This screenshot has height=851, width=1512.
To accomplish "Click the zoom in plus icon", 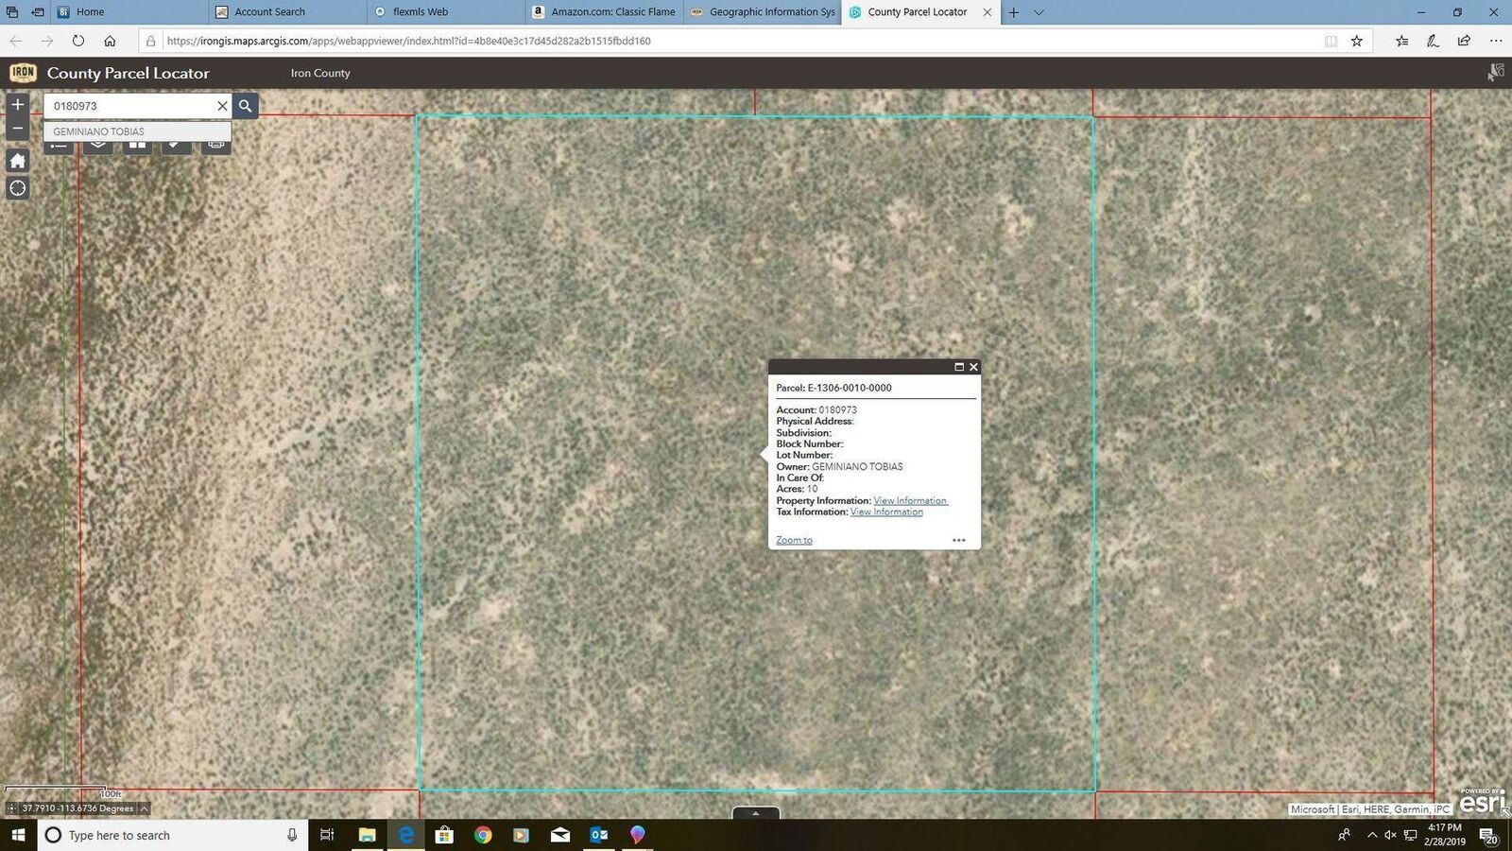I will click(x=17, y=105).
